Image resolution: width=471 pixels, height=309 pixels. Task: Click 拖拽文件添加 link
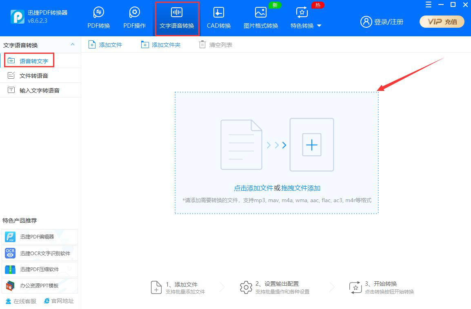click(x=301, y=188)
